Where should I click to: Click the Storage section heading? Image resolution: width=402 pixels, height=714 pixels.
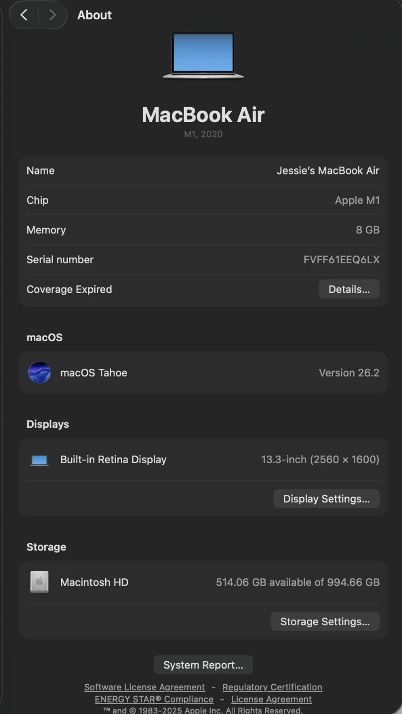46,547
